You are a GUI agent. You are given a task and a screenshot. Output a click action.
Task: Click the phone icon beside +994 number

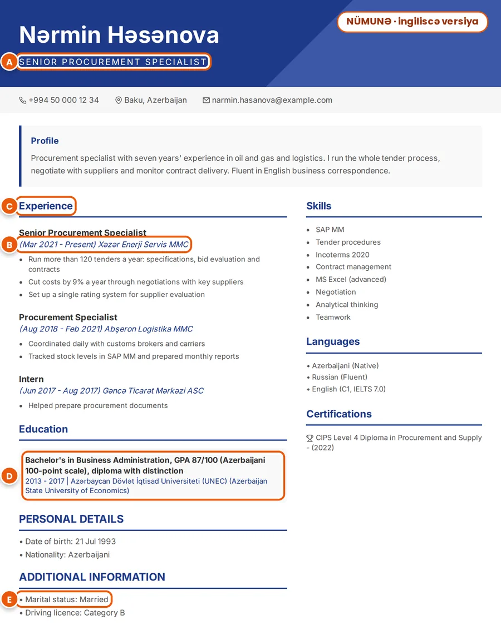[23, 101]
